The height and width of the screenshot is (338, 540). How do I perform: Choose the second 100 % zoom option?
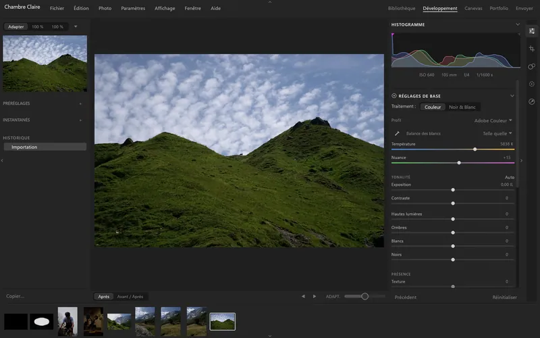57,26
